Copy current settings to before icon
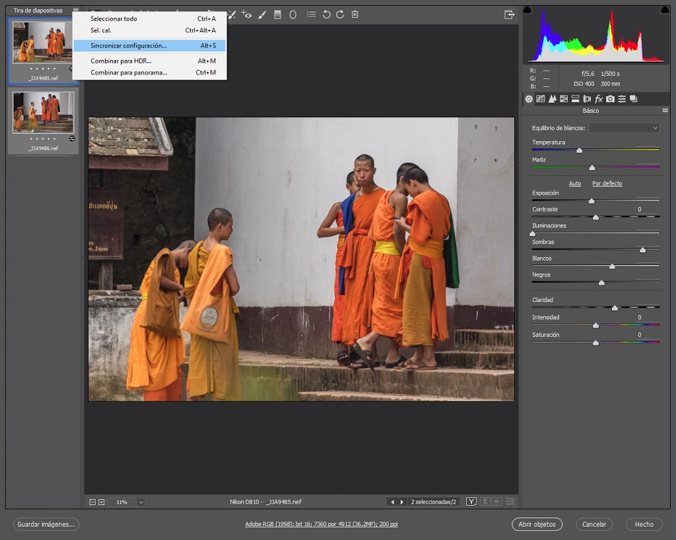Viewport: 676px width, 540px height. (x=497, y=502)
